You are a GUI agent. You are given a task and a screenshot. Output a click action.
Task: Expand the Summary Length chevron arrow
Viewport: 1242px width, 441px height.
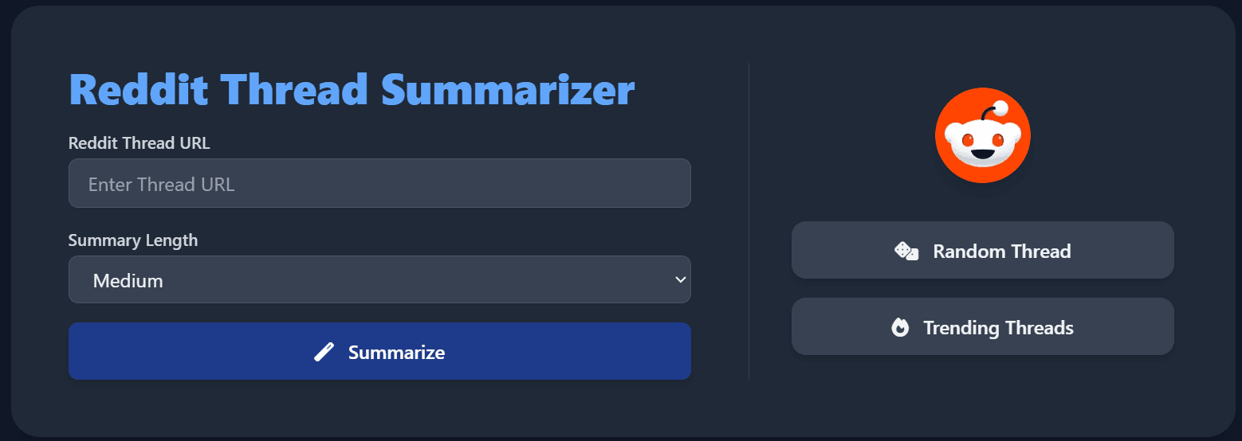pos(680,279)
